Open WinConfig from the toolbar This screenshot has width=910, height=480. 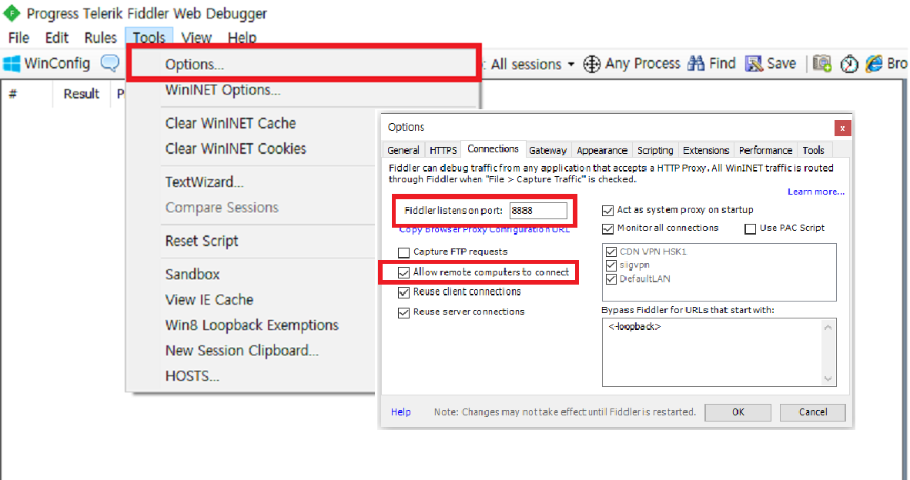(46, 63)
